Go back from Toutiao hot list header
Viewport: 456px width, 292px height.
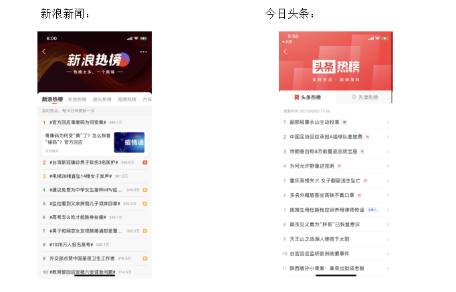(285, 51)
